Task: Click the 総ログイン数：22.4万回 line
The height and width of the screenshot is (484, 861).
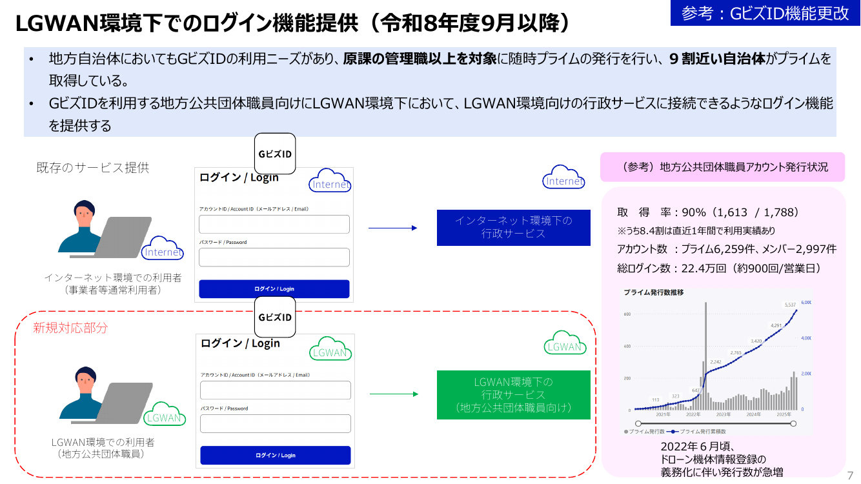Action: click(719, 268)
